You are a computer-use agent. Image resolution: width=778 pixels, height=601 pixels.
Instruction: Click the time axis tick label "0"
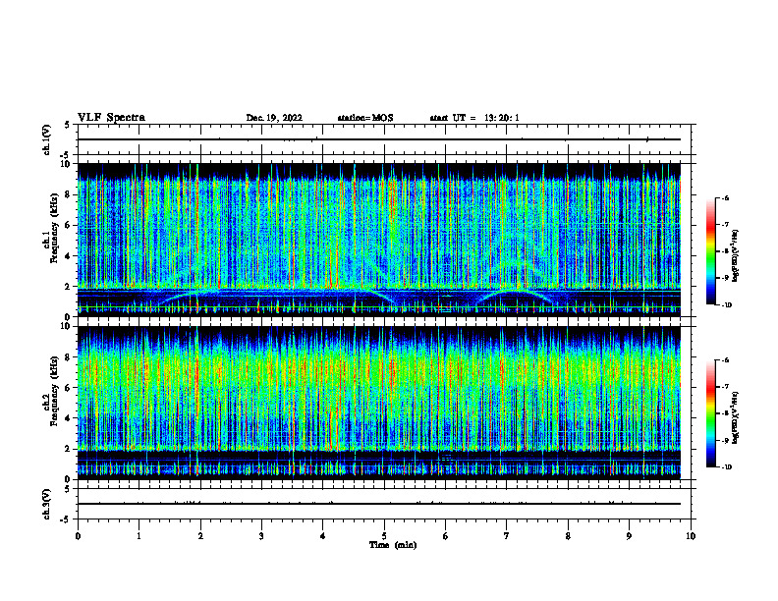pyautogui.click(x=78, y=536)
